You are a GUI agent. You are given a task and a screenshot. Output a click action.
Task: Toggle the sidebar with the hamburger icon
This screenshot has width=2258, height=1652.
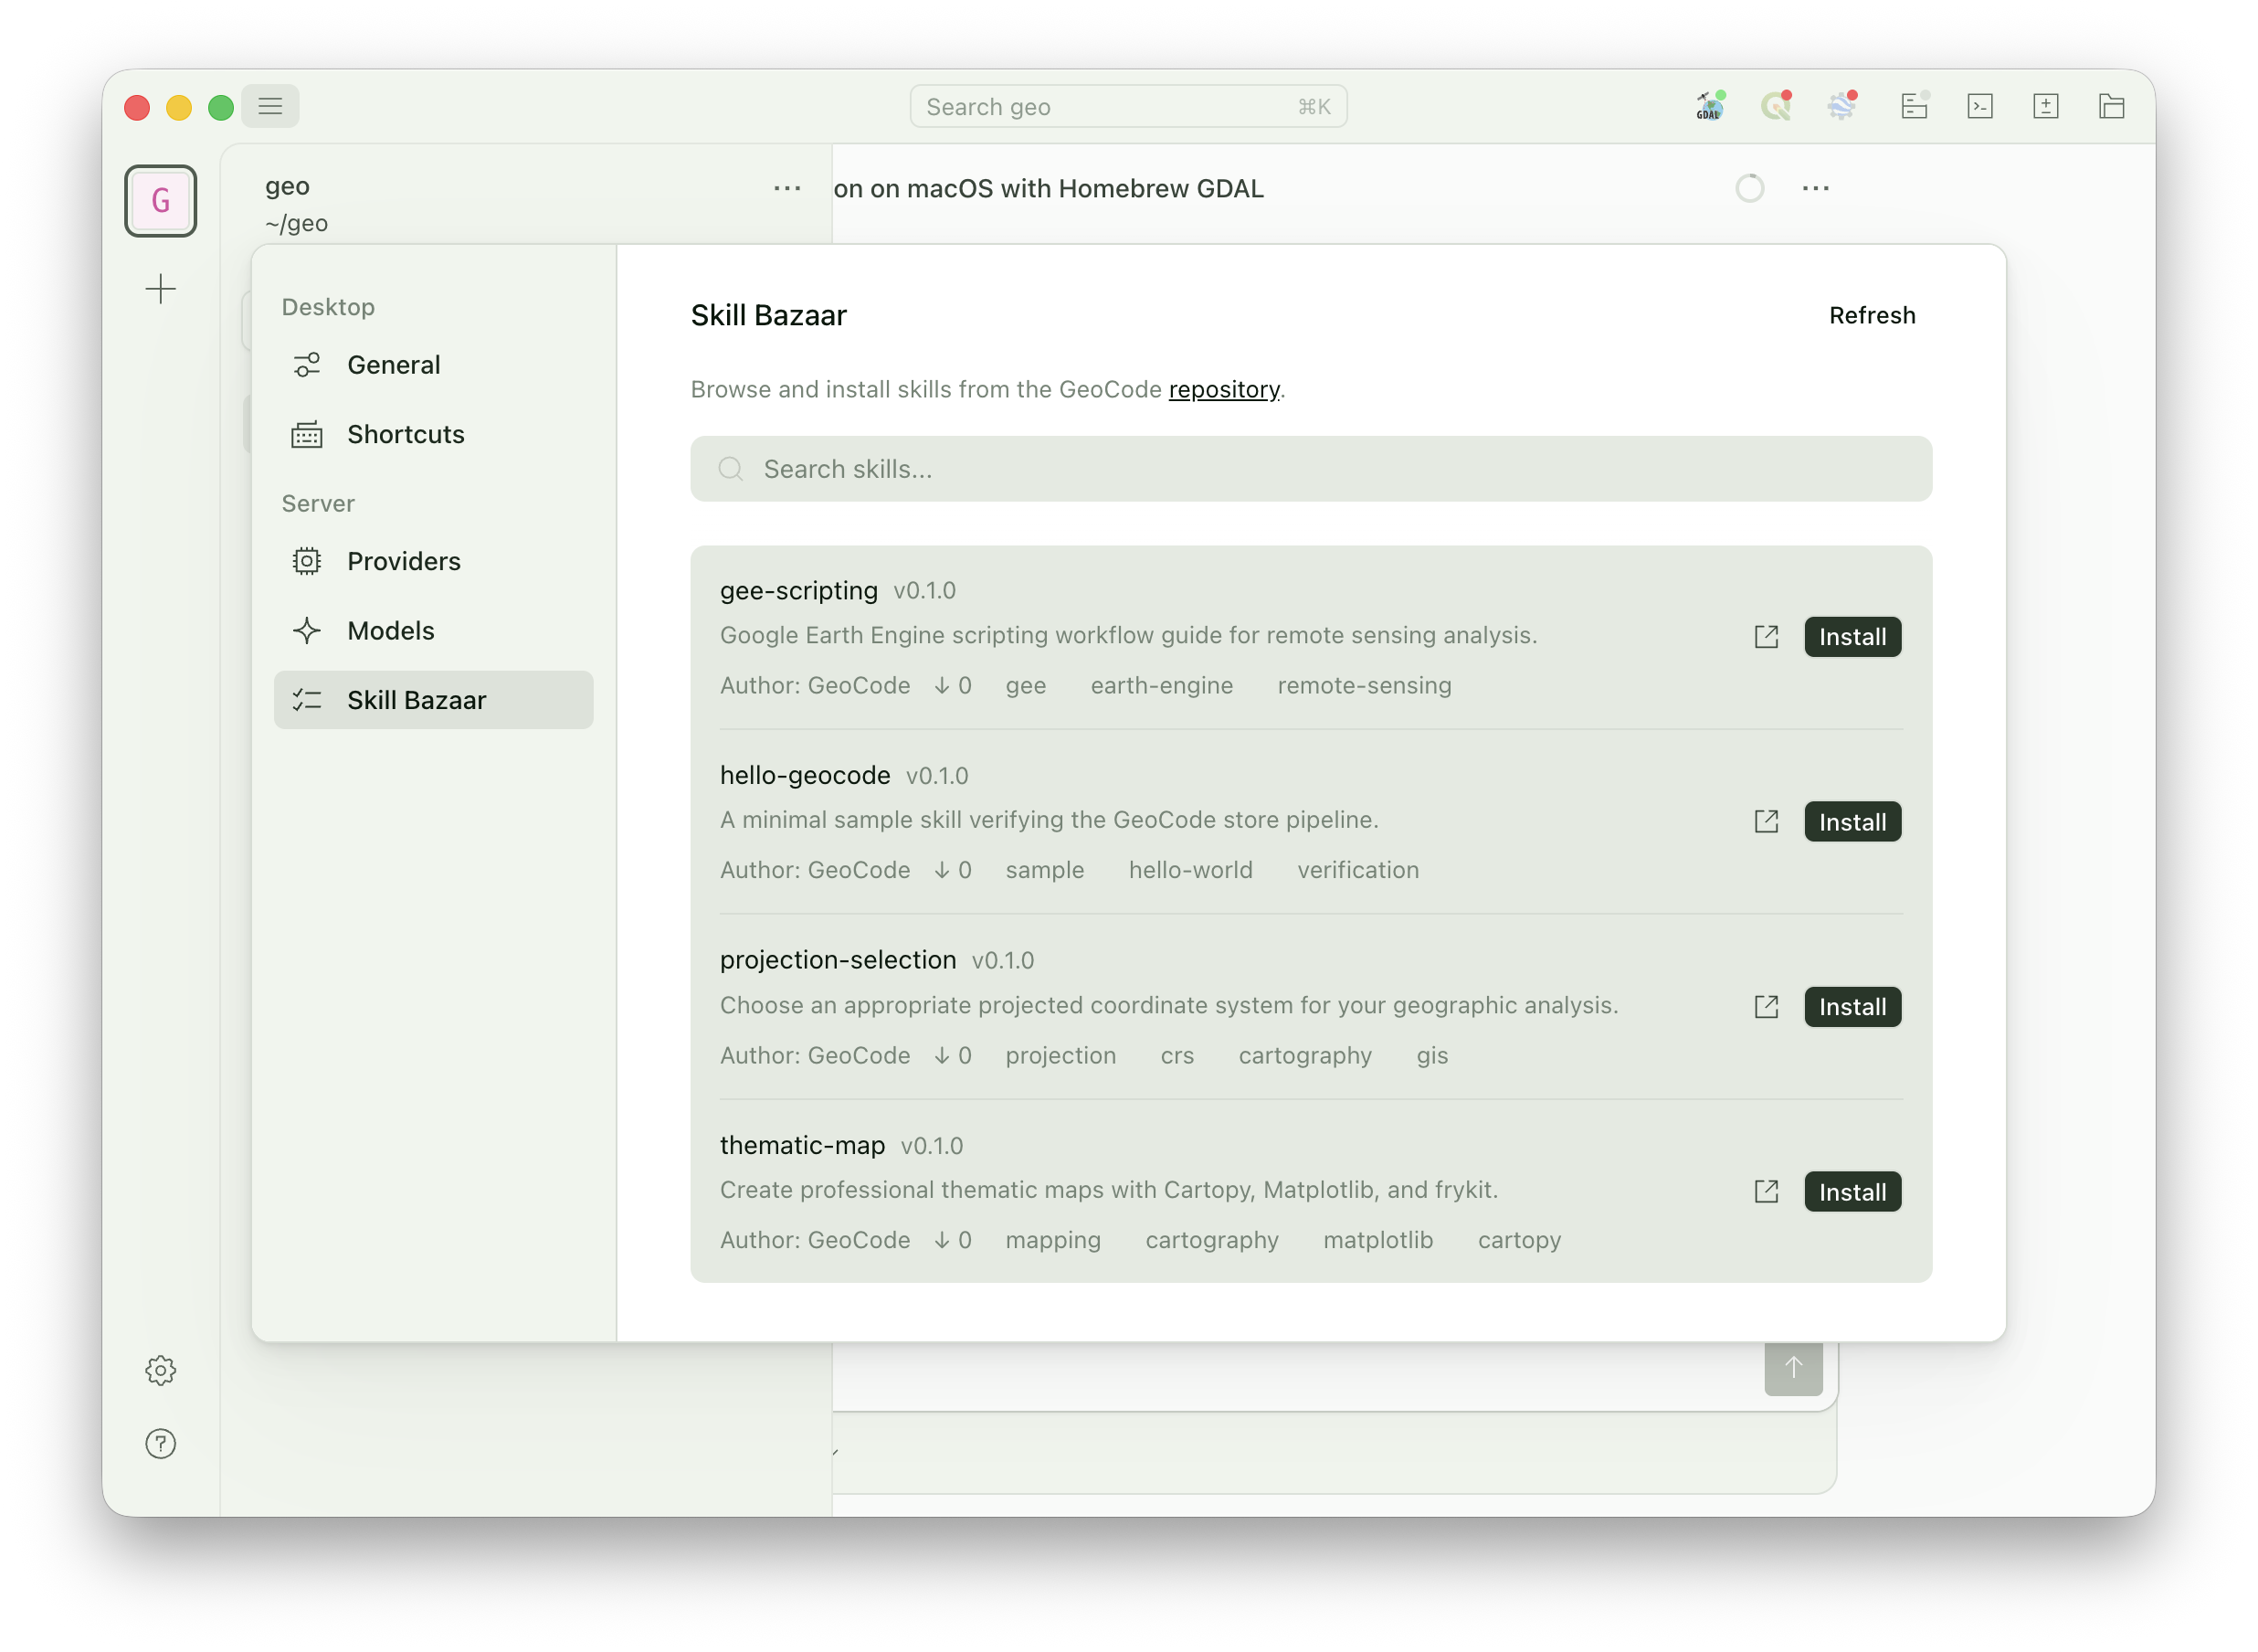(x=269, y=106)
